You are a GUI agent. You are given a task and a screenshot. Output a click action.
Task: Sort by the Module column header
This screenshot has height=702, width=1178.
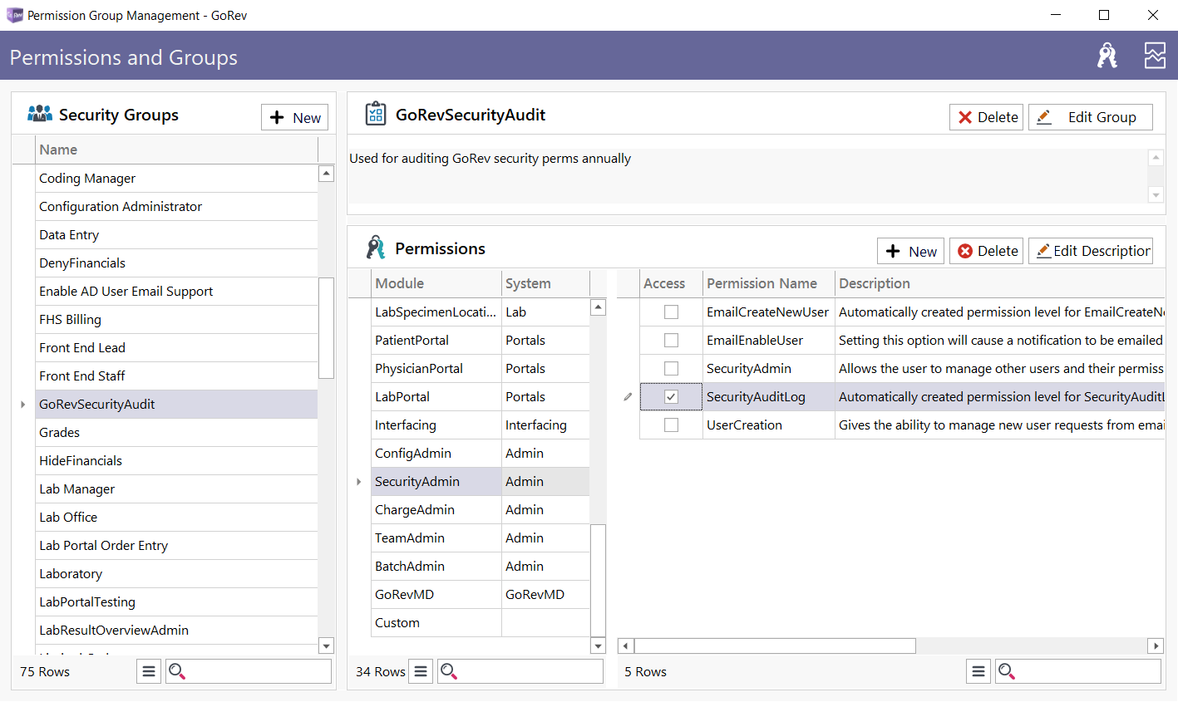(436, 283)
